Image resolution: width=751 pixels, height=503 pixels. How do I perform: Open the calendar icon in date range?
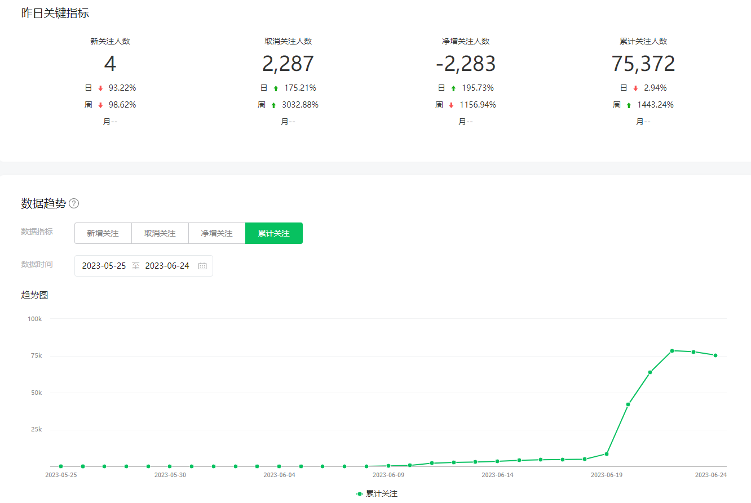pyautogui.click(x=202, y=266)
